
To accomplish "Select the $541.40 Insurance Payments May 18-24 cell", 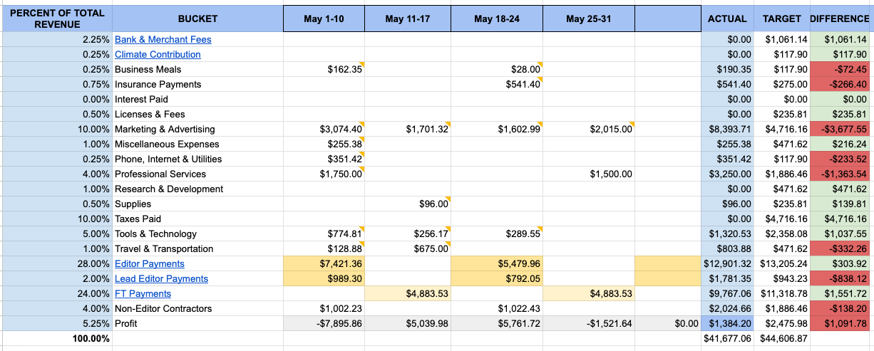I will [523, 84].
